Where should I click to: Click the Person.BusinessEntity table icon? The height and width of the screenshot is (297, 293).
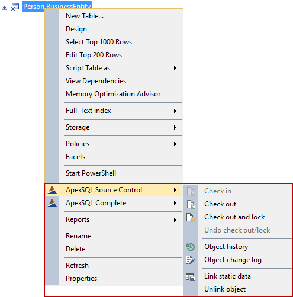pos(15,7)
